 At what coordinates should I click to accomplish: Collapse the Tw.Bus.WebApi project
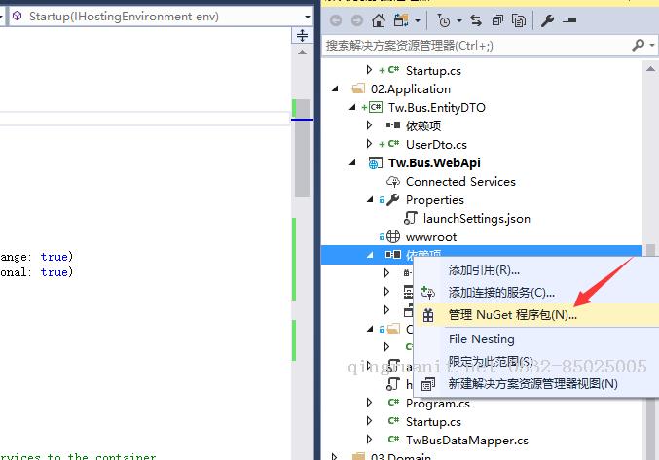pyautogui.click(x=352, y=162)
